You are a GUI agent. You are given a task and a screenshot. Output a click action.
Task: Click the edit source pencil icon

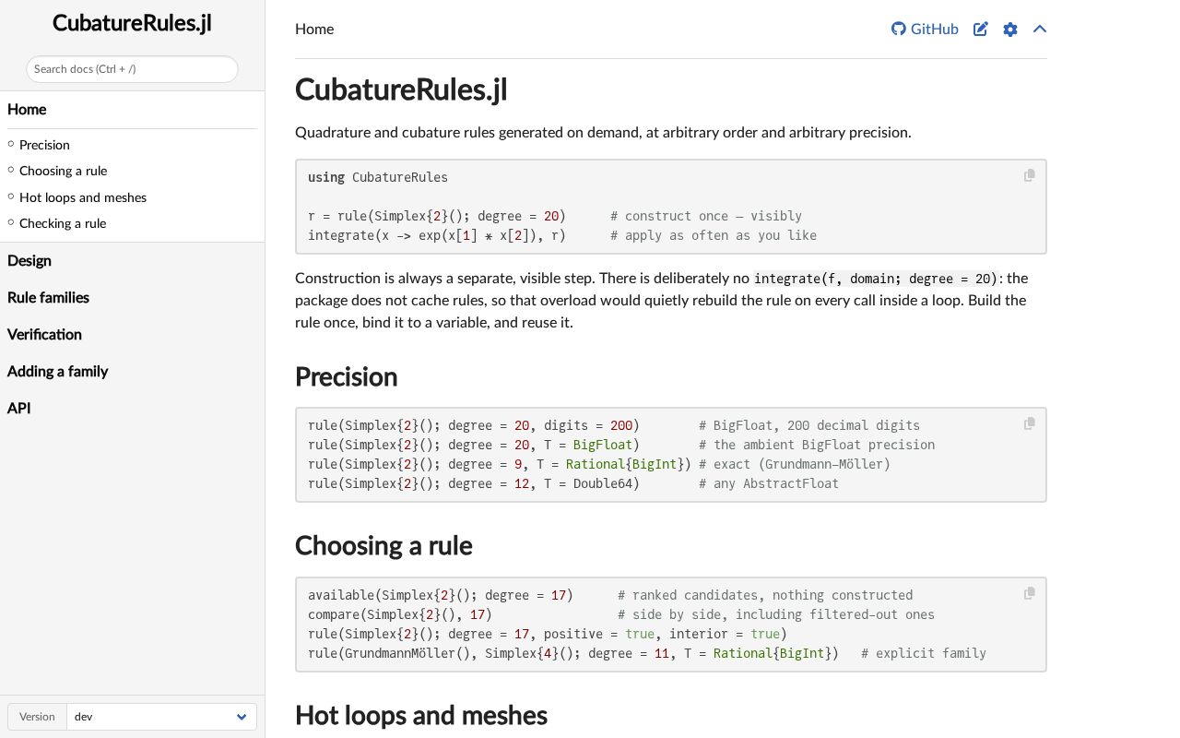981,29
